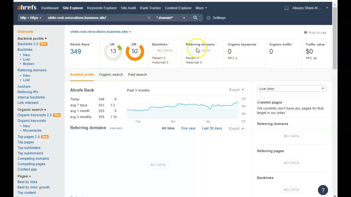
Task: Select the All time range
Action: point(168,128)
